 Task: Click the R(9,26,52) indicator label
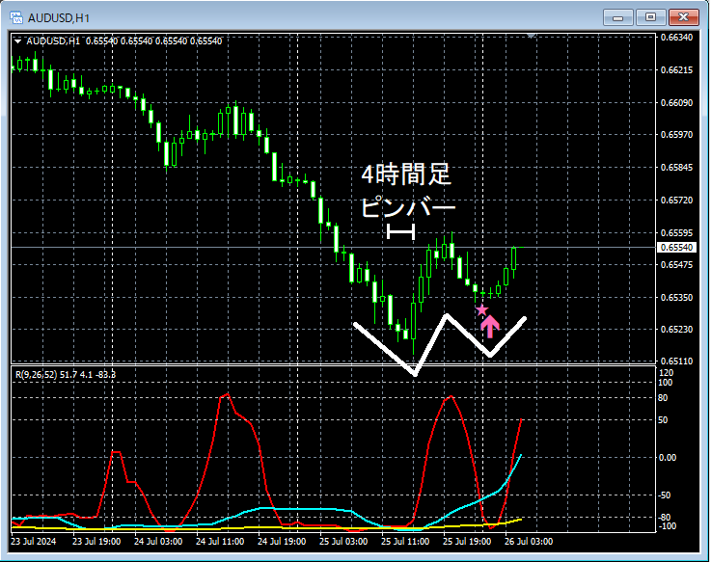[66, 374]
